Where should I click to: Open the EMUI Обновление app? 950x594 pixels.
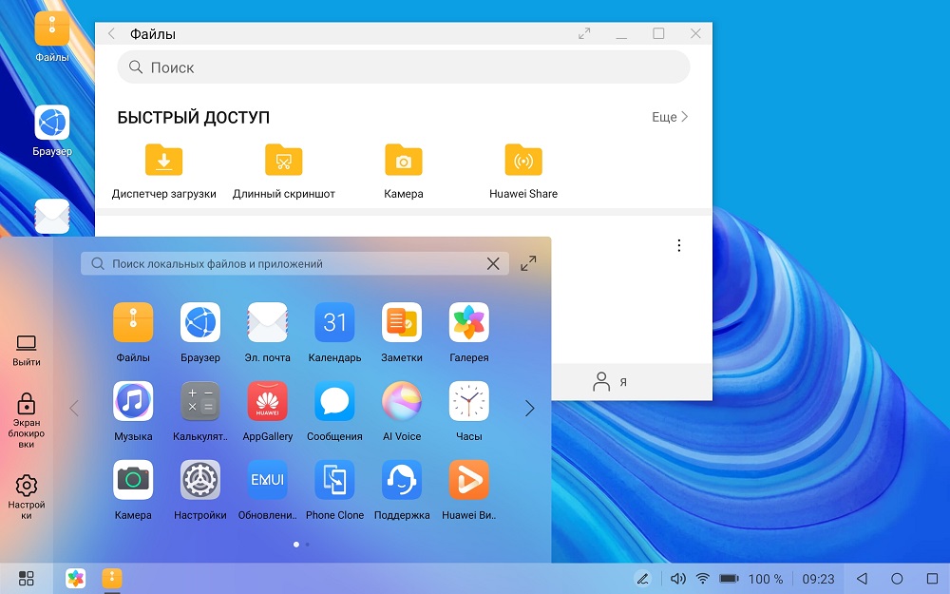[x=267, y=480]
